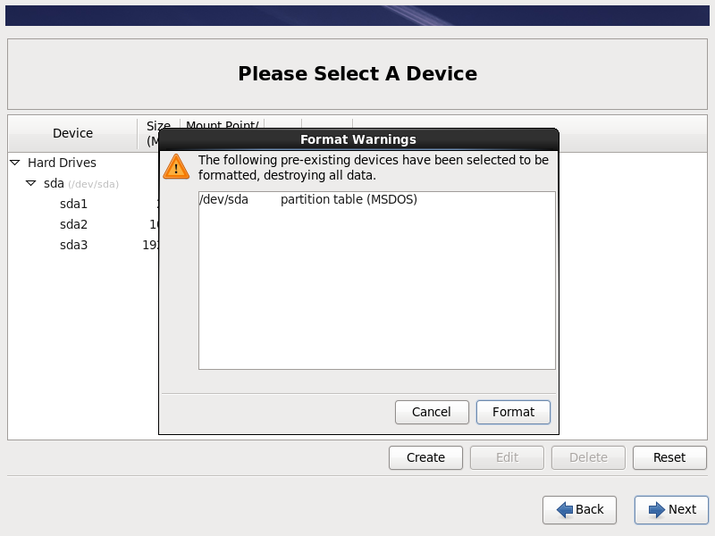Dismiss the dialog with Cancel
Viewport: 715px width, 536px height.
(x=432, y=412)
